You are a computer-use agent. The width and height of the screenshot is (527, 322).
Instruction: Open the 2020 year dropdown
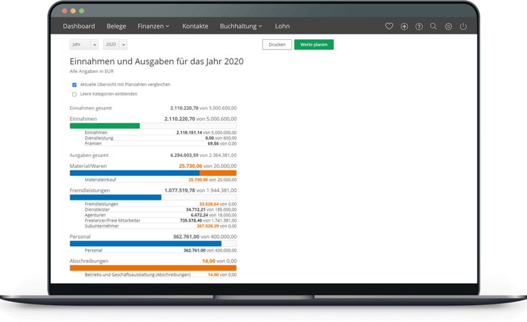[x=115, y=45]
